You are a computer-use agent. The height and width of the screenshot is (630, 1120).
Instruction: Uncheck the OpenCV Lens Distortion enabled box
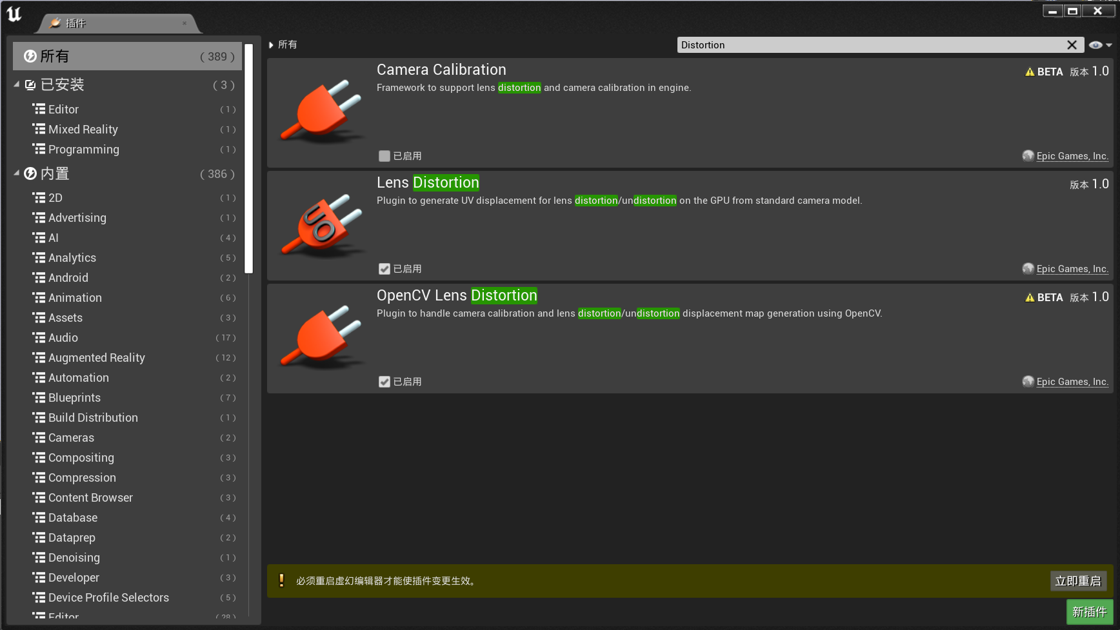point(385,382)
